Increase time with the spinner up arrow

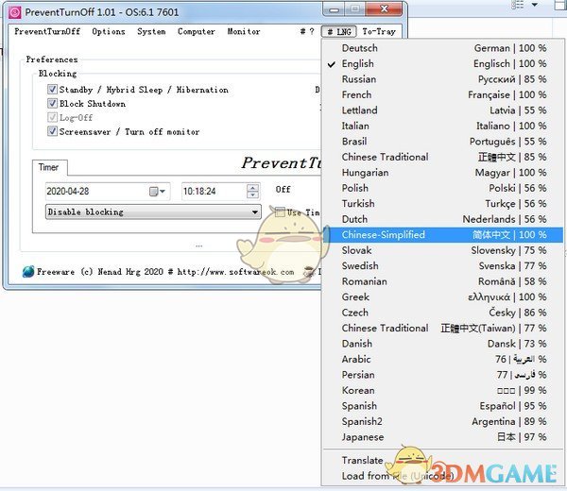coord(252,188)
